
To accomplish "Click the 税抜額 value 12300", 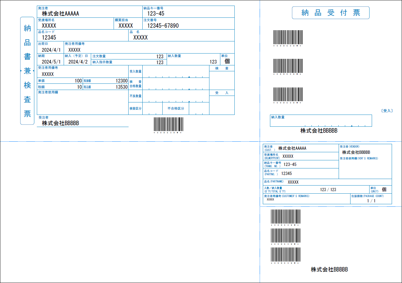I will (x=121, y=81).
